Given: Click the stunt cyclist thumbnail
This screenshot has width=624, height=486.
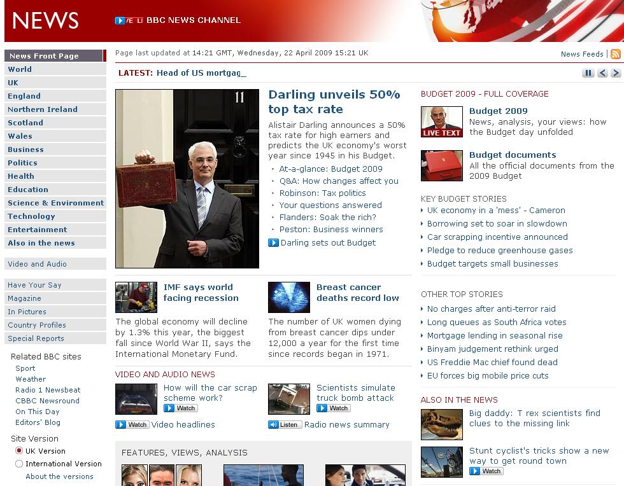Looking at the screenshot, I should tap(442, 462).
